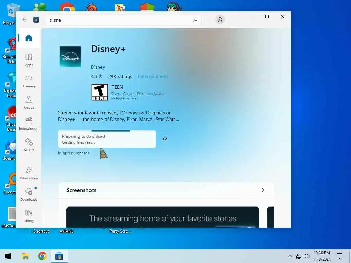Maximize the Microsoft Store window
The width and height of the screenshot is (351, 263).
(x=267, y=17)
